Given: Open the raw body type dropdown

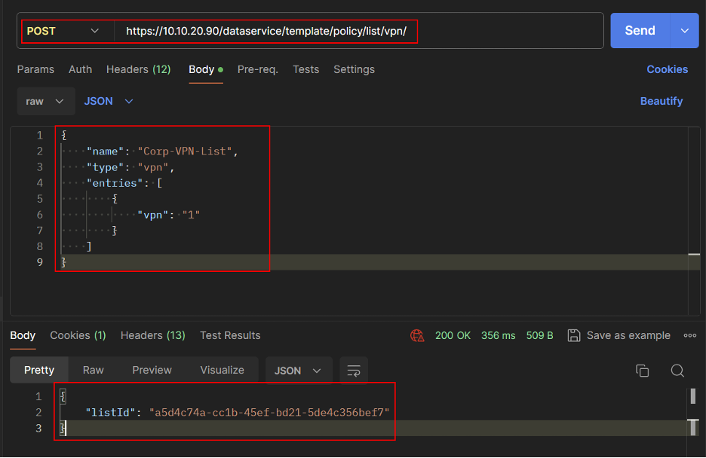Looking at the screenshot, I should pos(45,101).
